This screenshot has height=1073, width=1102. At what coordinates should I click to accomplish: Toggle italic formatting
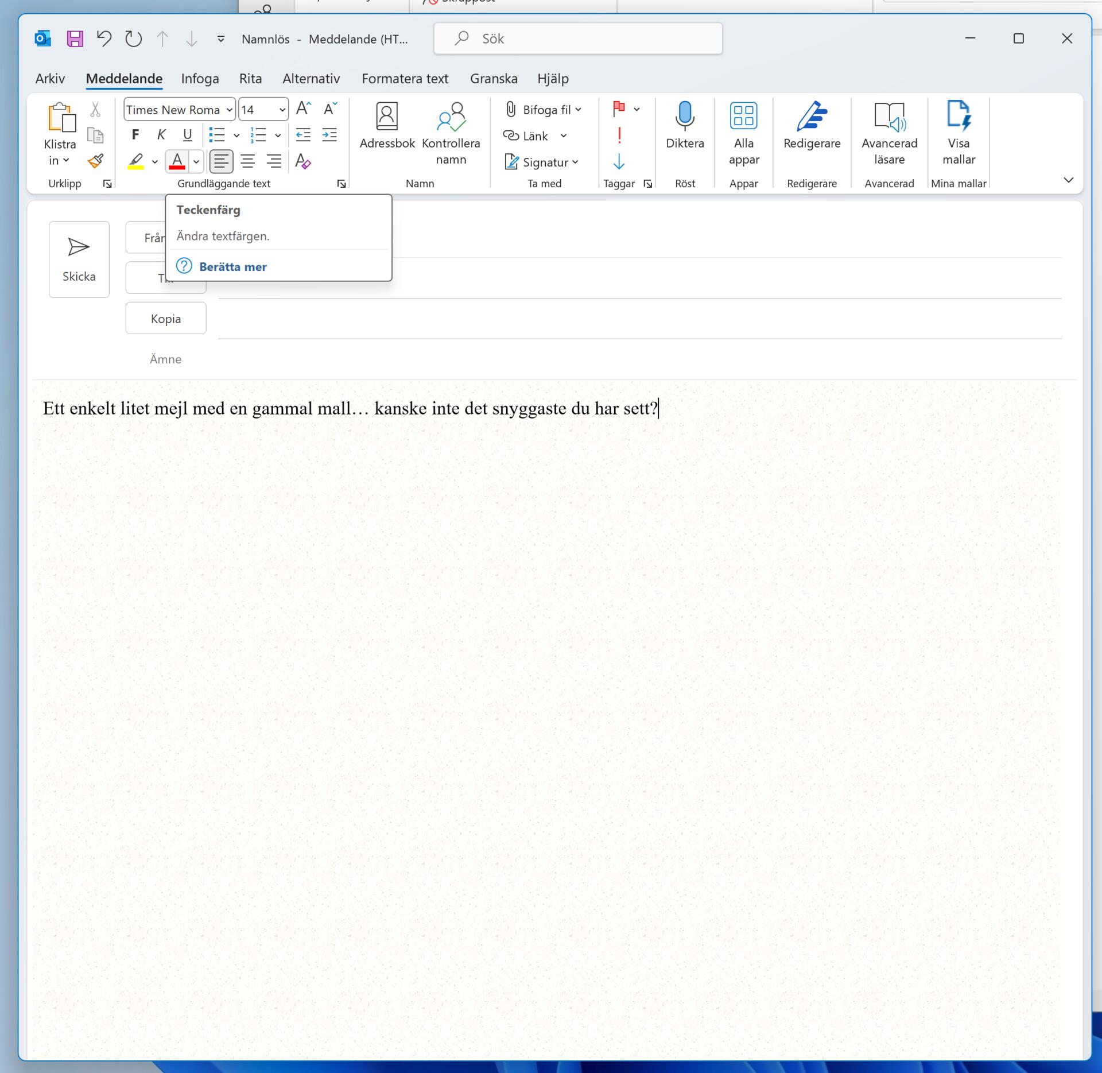click(161, 134)
